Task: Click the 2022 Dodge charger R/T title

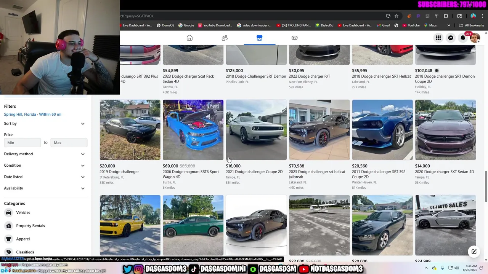Action: tap(310, 76)
